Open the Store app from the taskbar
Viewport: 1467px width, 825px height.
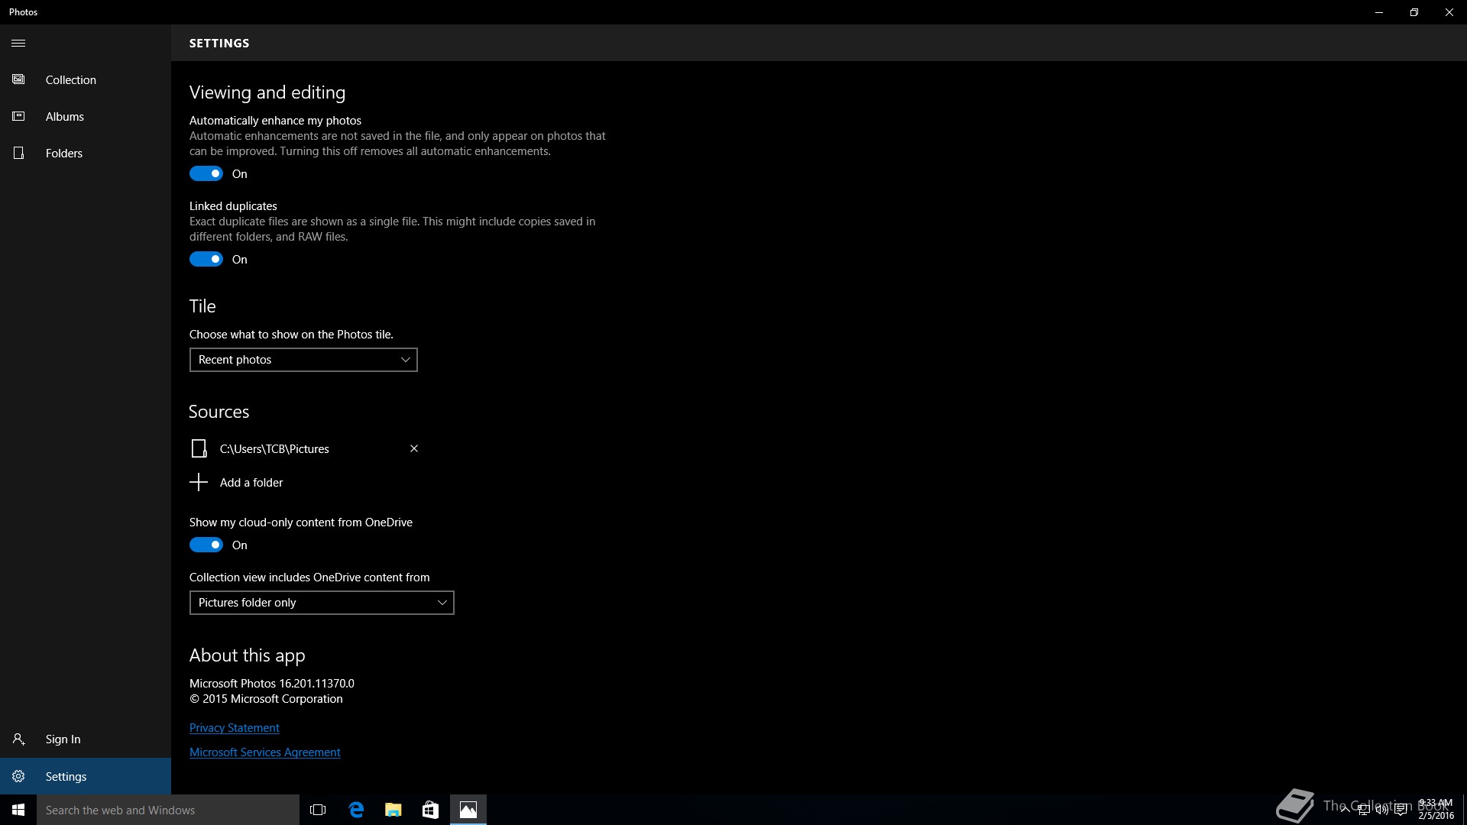(x=430, y=810)
